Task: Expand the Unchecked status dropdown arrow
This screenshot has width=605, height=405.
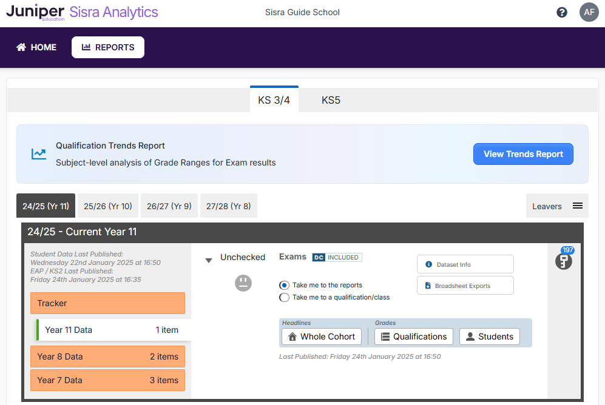Action: pyautogui.click(x=208, y=260)
